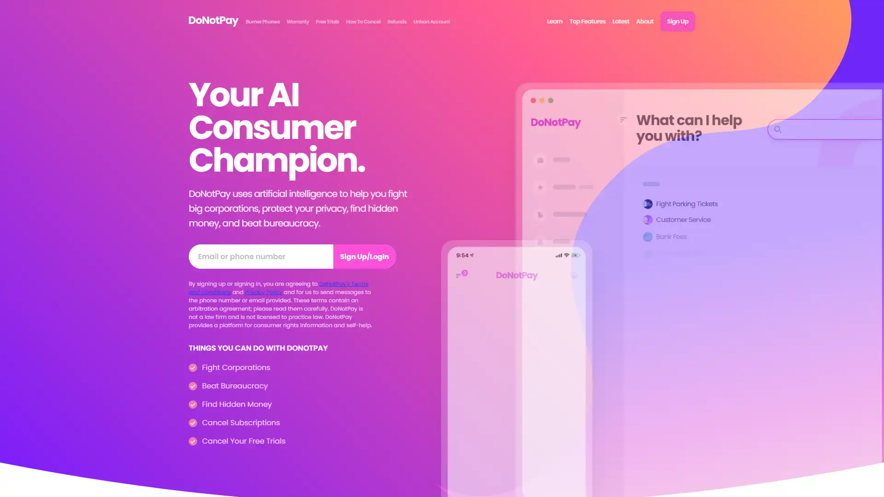The image size is (884, 497).
Task: Click the email or phone number input field
Action: (261, 256)
